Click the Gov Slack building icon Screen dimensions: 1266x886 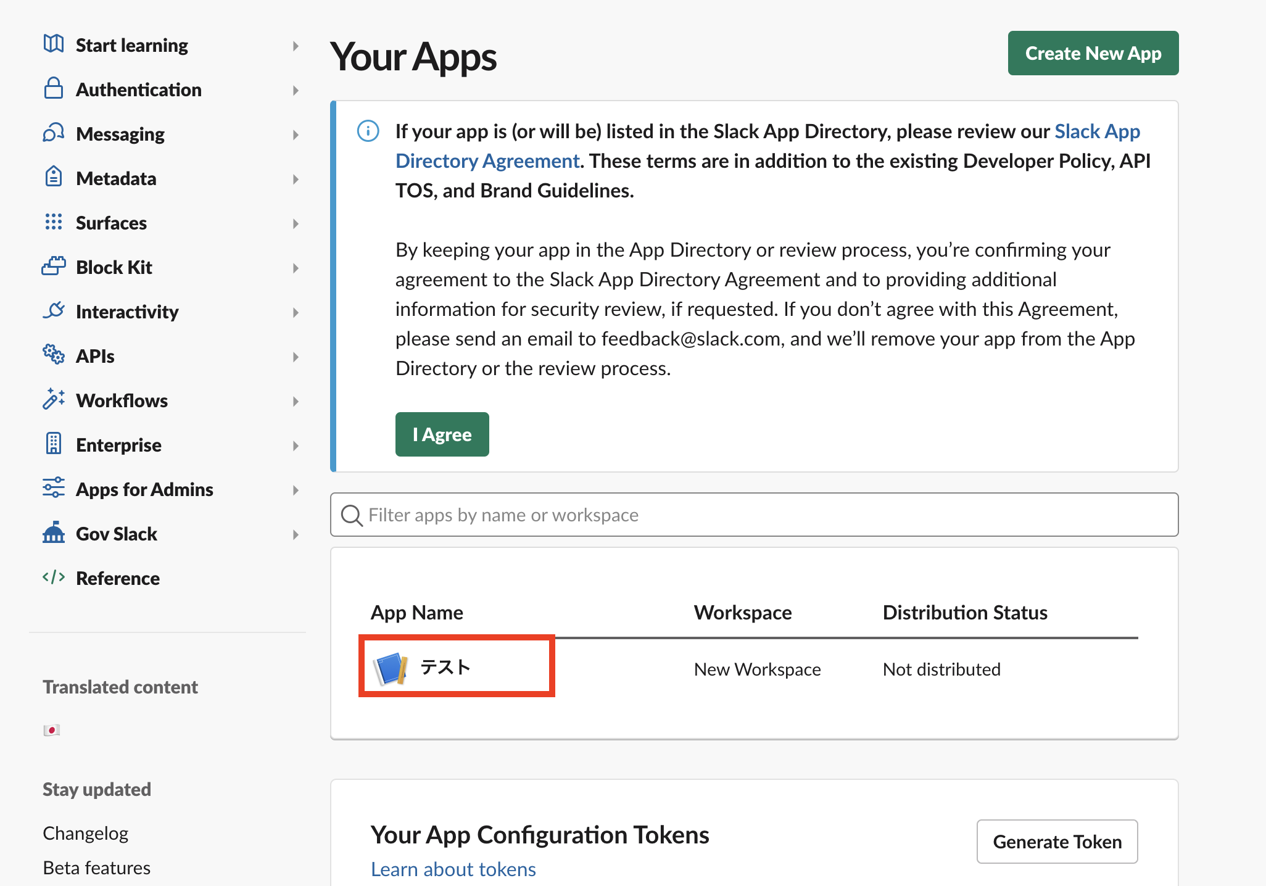54,532
